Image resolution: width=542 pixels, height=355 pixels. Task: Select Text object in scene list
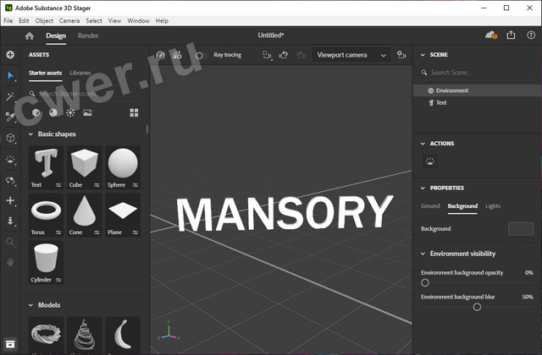[478, 102]
